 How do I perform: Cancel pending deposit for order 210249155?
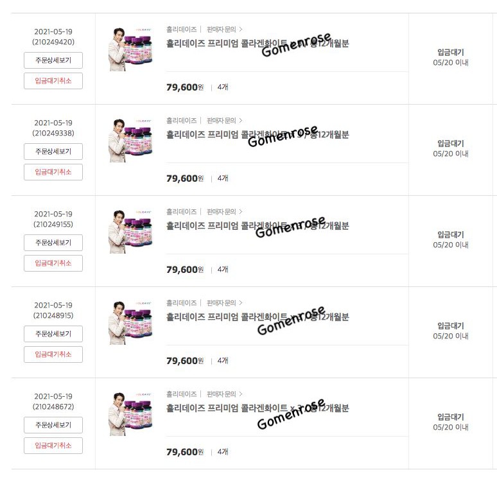click(53, 263)
